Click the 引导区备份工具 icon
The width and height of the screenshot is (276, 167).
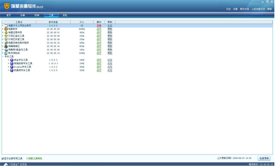(6, 36)
